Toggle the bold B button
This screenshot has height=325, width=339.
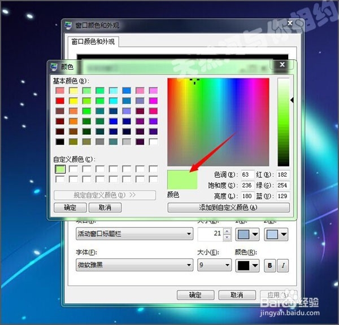click(x=270, y=265)
